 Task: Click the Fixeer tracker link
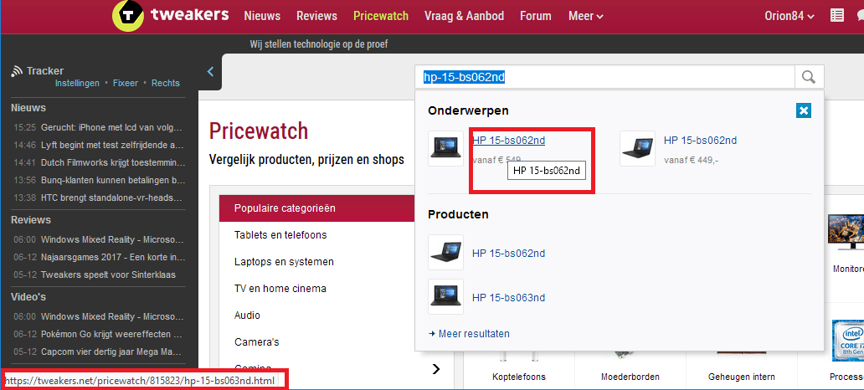click(126, 83)
